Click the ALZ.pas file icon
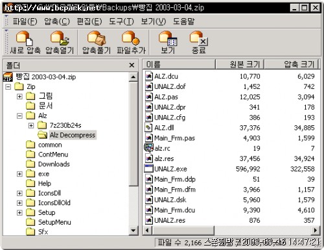This screenshot has width=324, height=250. pos(149,97)
